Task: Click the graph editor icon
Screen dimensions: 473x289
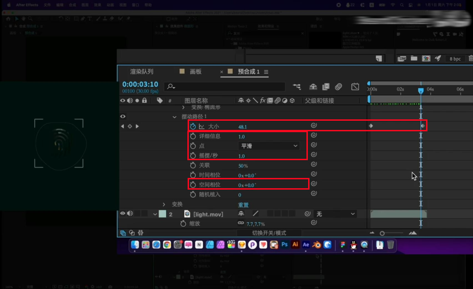Action: 355,87
